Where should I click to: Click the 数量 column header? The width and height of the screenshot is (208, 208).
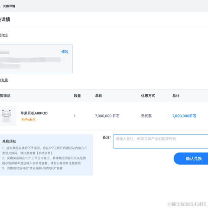[77, 96]
